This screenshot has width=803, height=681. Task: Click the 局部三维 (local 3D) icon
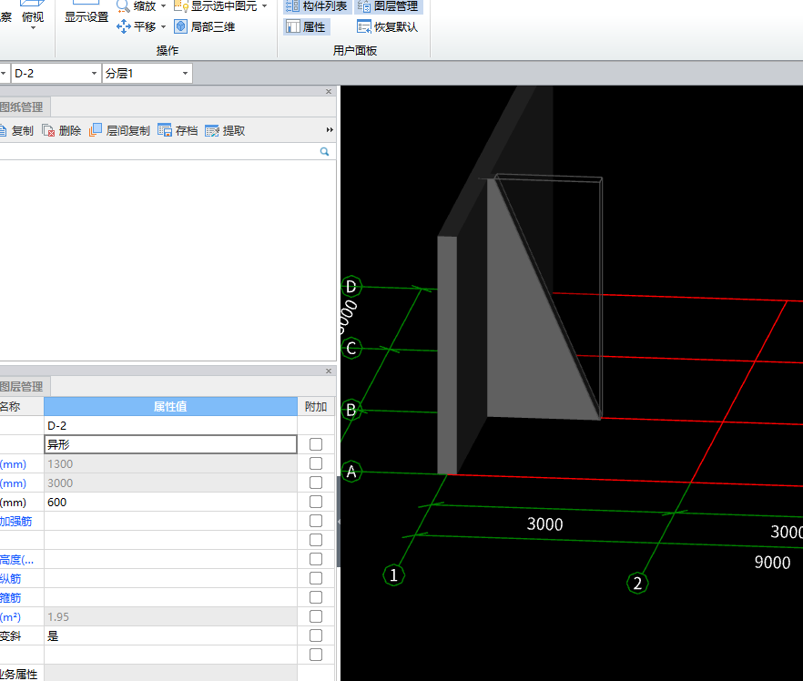pyautogui.click(x=180, y=26)
